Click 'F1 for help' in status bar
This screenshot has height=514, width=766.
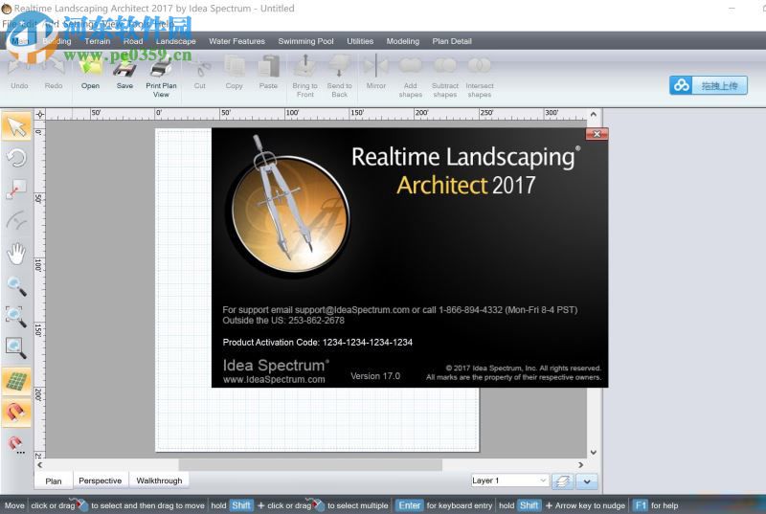click(656, 505)
